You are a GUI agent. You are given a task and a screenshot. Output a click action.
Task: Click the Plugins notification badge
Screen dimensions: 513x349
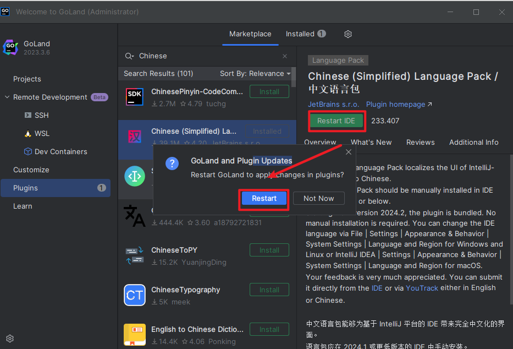pyautogui.click(x=101, y=188)
